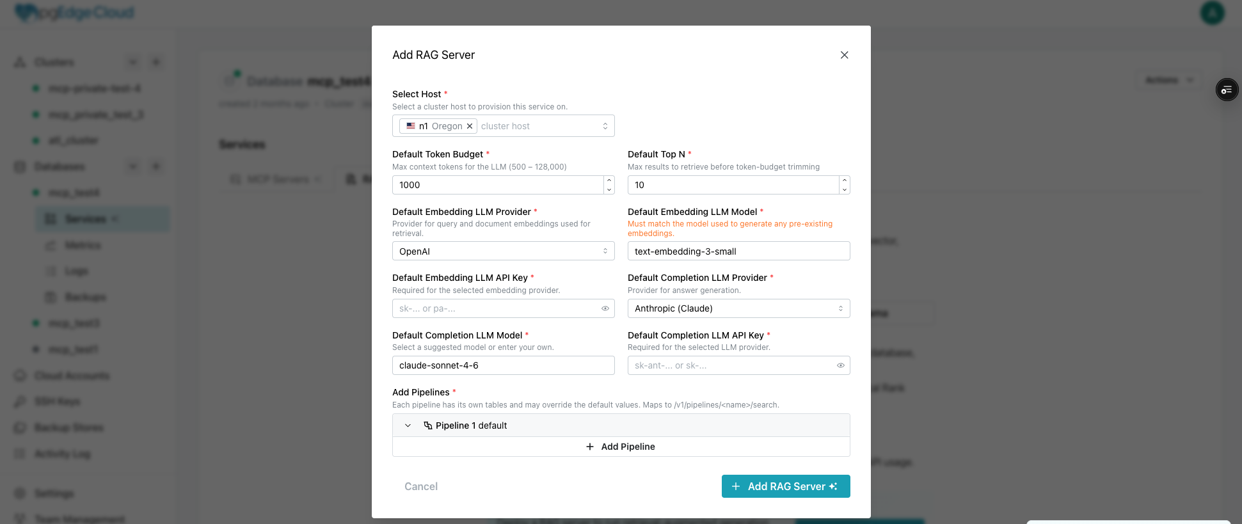This screenshot has height=524, width=1242.
Task: Show the Embedding LLM API Key with eye icon
Action: (605, 308)
